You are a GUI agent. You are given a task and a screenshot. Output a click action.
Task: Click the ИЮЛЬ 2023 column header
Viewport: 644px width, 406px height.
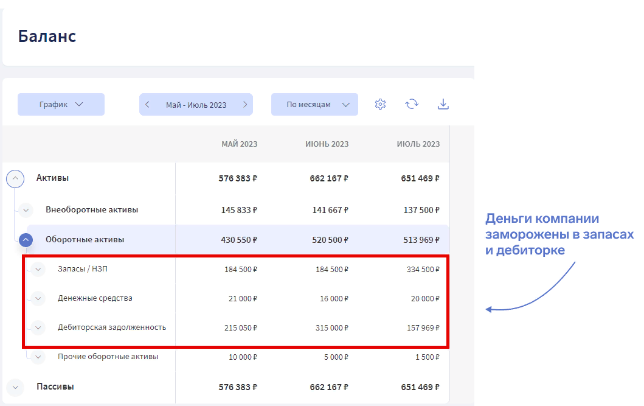coord(418,144)
